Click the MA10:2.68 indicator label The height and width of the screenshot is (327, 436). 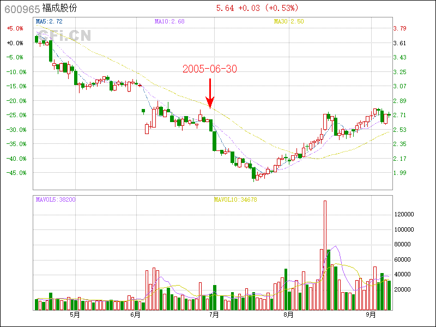pos(170,21)
